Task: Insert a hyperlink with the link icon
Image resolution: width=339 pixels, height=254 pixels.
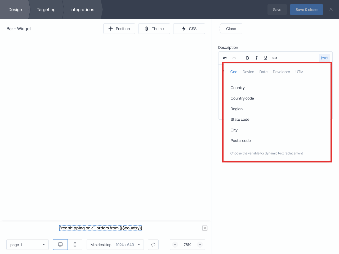Action: pos(275,58)
